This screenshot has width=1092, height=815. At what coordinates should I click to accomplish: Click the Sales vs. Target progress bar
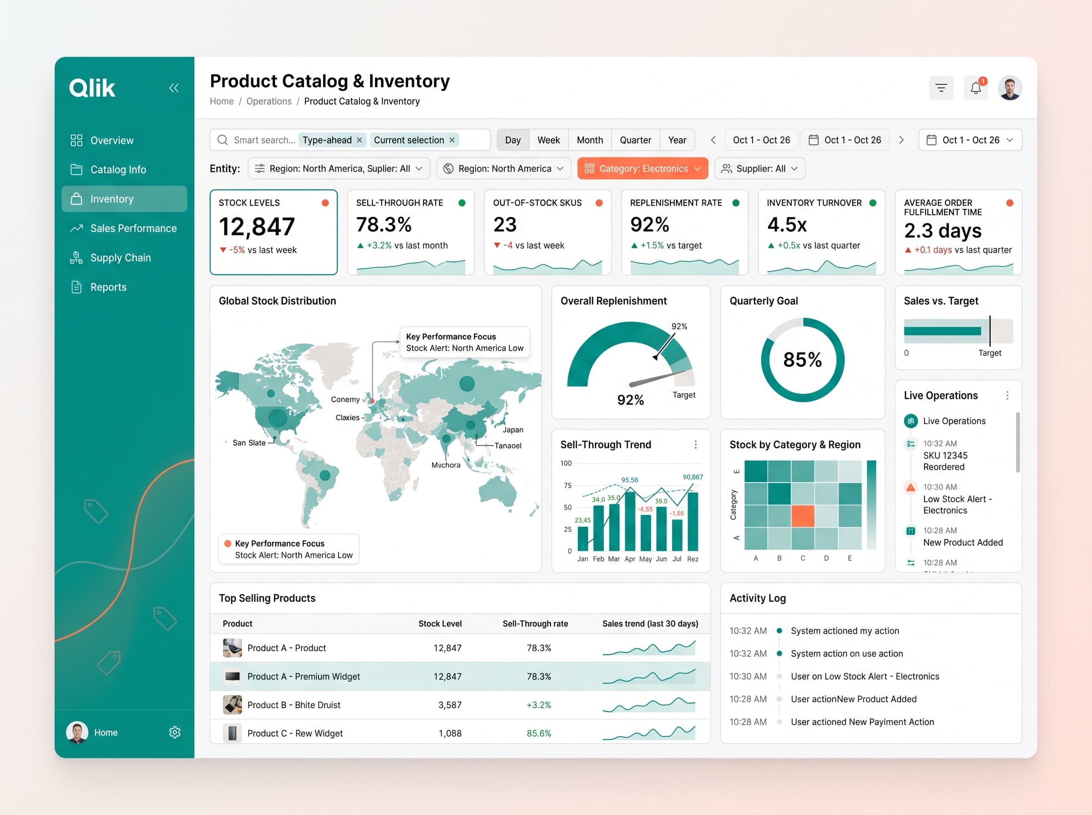[x=958, y=331]
